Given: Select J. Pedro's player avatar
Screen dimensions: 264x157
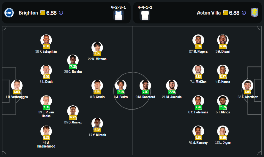Looking at the screenshot, I should pyautogui.click(x=121, y=85).
